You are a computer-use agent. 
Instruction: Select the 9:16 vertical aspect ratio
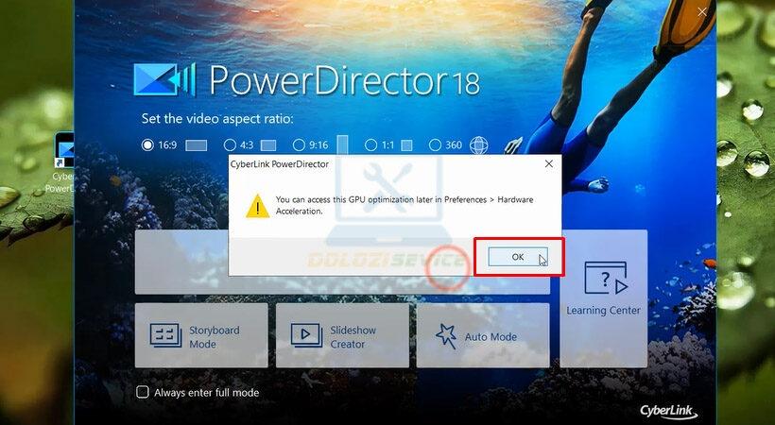299,145
